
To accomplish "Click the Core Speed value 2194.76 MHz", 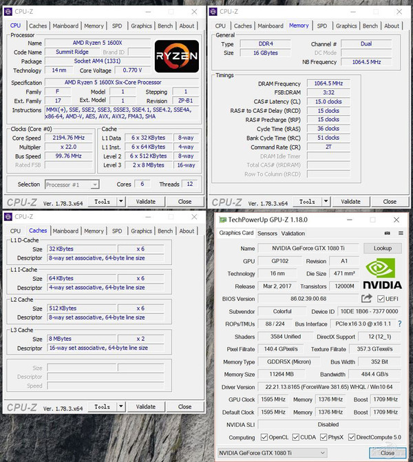I will click(69, 138).
